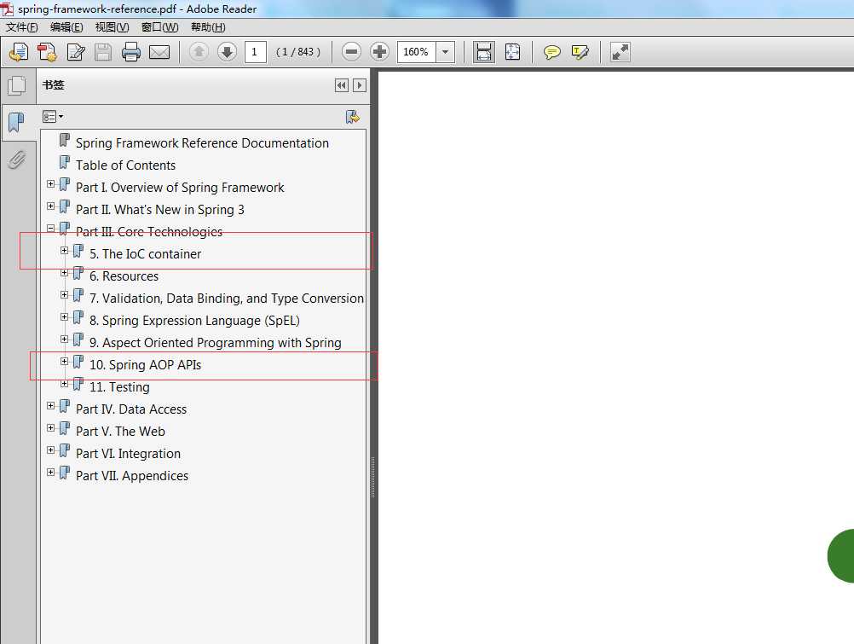Click the expand pane right-arrow button
The width and height of the screenshot is (854, 644).
tap(360, 85)
